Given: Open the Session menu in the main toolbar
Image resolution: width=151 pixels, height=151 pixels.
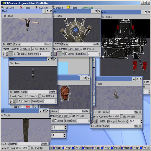Looking at the screenshot, I should coord(8,8).
